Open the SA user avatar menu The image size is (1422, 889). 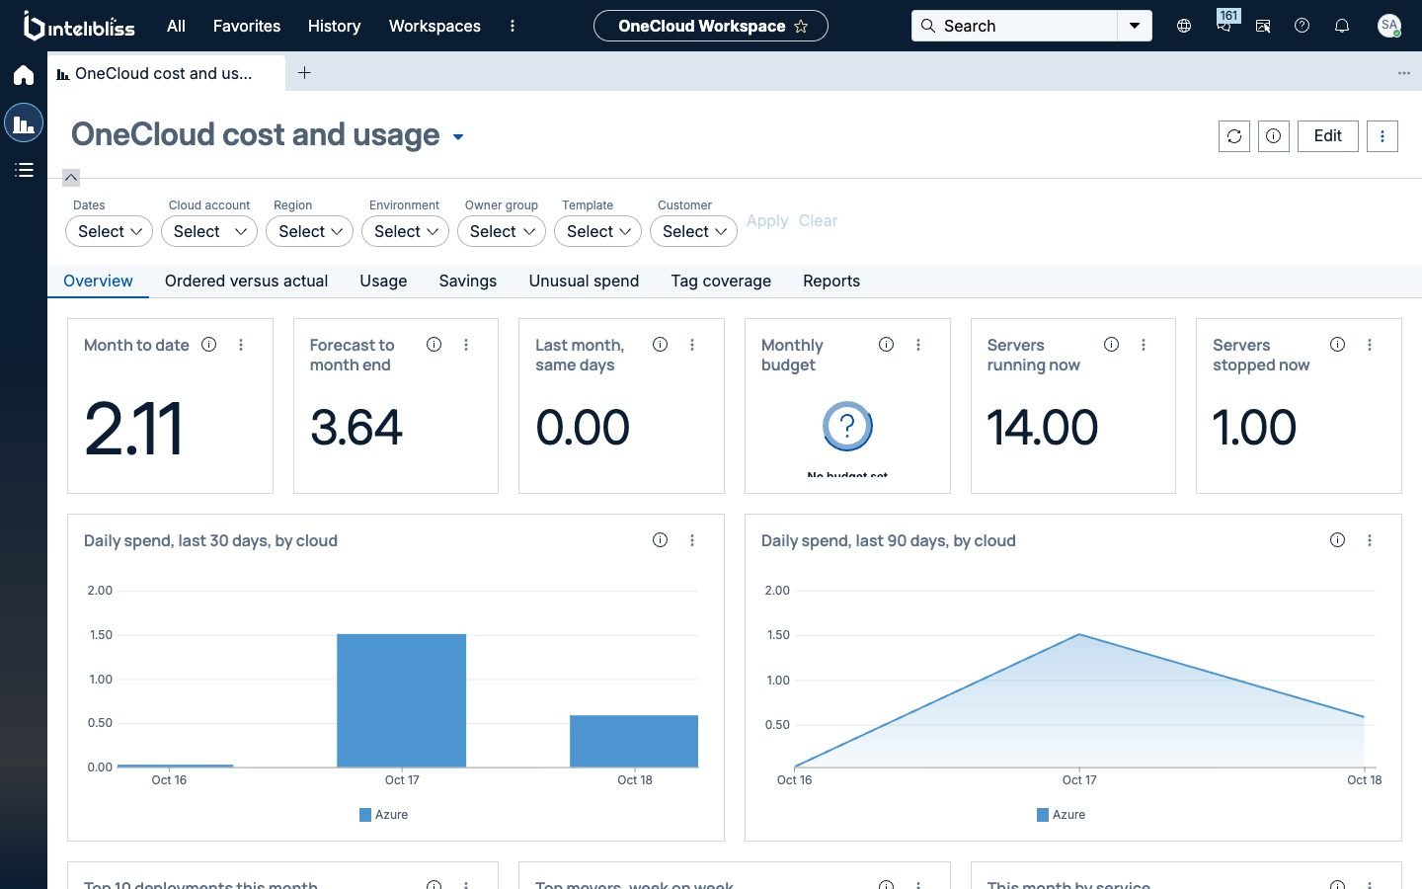(x=1389, y=26)
